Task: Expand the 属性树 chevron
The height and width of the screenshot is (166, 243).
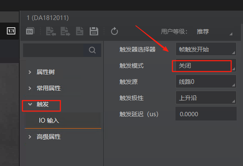Action: (x=30, y=72)
